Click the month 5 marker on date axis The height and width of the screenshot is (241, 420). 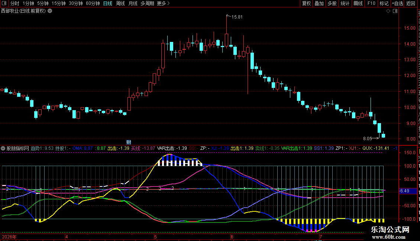155,237
